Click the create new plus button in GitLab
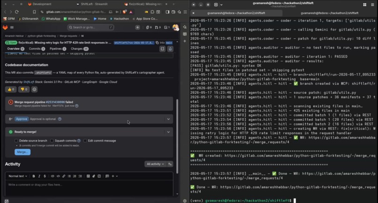 tap(137, 28)
